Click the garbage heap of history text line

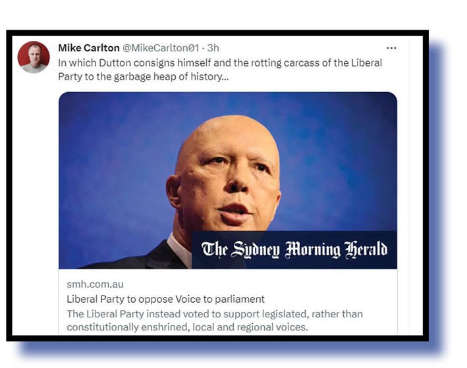(143, 76)
